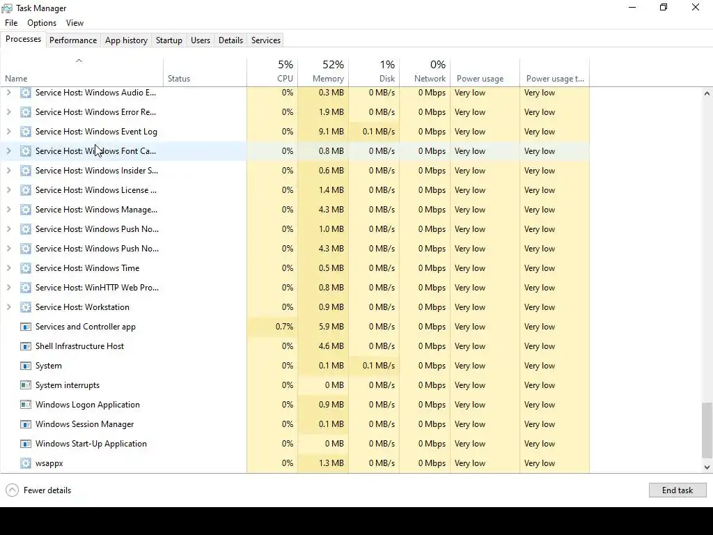Click the 9.1 MB memory value
Viewport: 713px width, 535px height.
pos(331,132)
